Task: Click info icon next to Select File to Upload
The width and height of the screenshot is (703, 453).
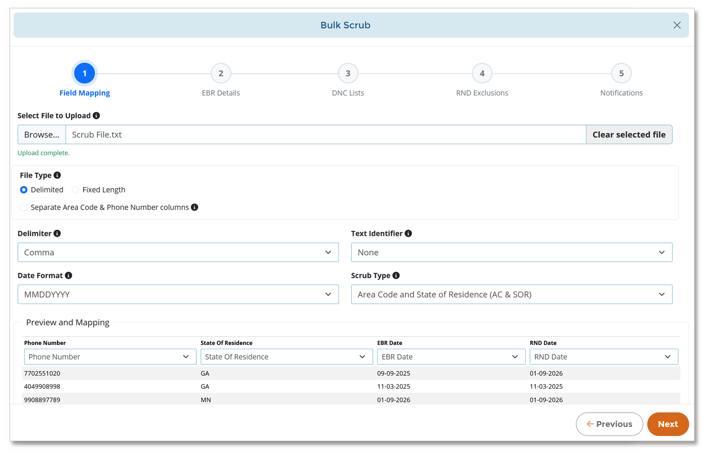Action: (x=96, y=116)
